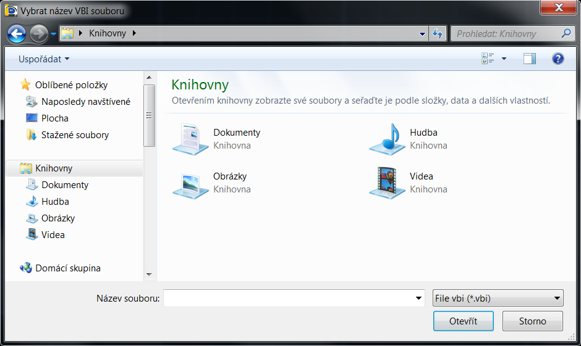Toggle the preview pane icon
The width and height of the screenshot is (581, 346).
(x=530, y=59)
